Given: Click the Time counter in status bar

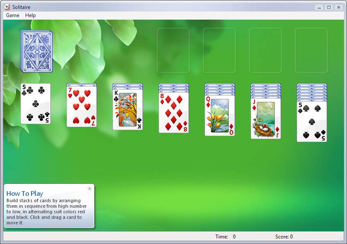Looking at the screenshot, I should tap(225, 237).
